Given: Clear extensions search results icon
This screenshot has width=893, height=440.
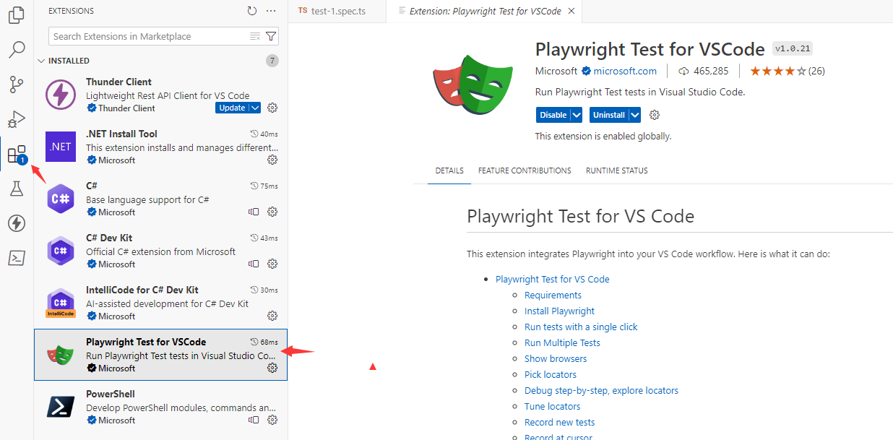Looking at the screenshot, I should coord(254,36).
